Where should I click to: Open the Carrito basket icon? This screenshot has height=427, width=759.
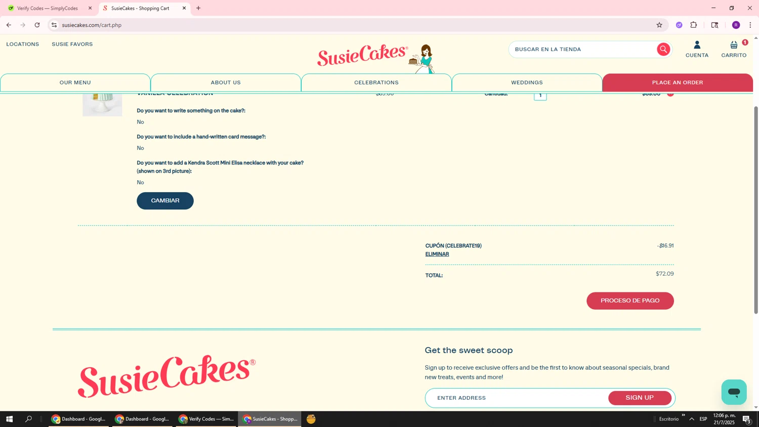tap(734, 49)
